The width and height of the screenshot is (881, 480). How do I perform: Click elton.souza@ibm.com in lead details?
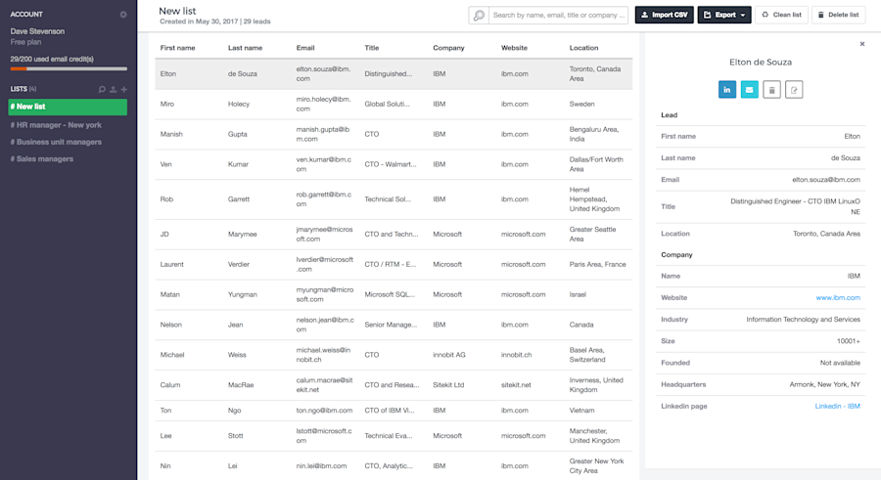[x=826, y=180]
